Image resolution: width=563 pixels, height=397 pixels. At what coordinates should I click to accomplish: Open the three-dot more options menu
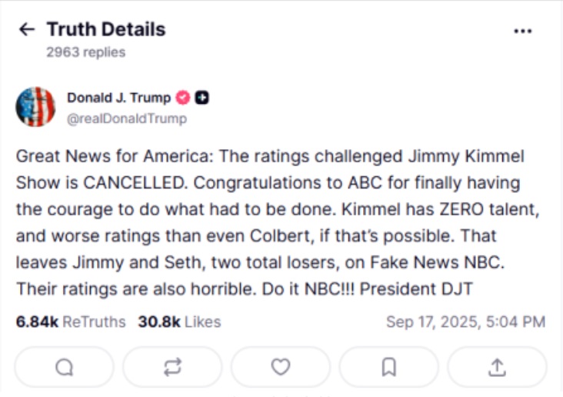pyautogui.click(x=523, y=32)
